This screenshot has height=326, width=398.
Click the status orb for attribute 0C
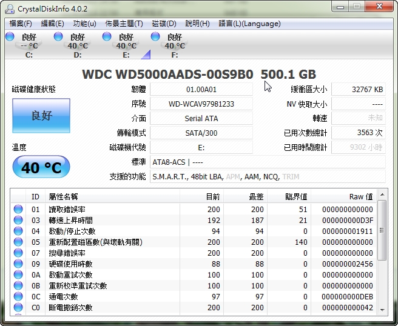coord(18,296)
